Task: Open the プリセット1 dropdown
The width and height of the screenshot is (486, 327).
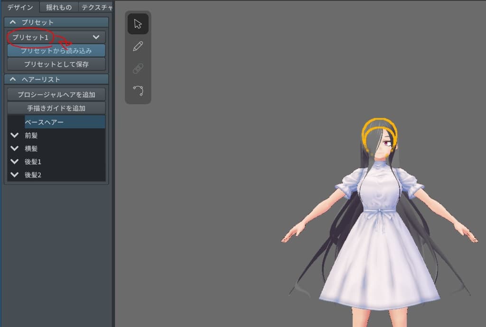Action: [x=56, y=37]
